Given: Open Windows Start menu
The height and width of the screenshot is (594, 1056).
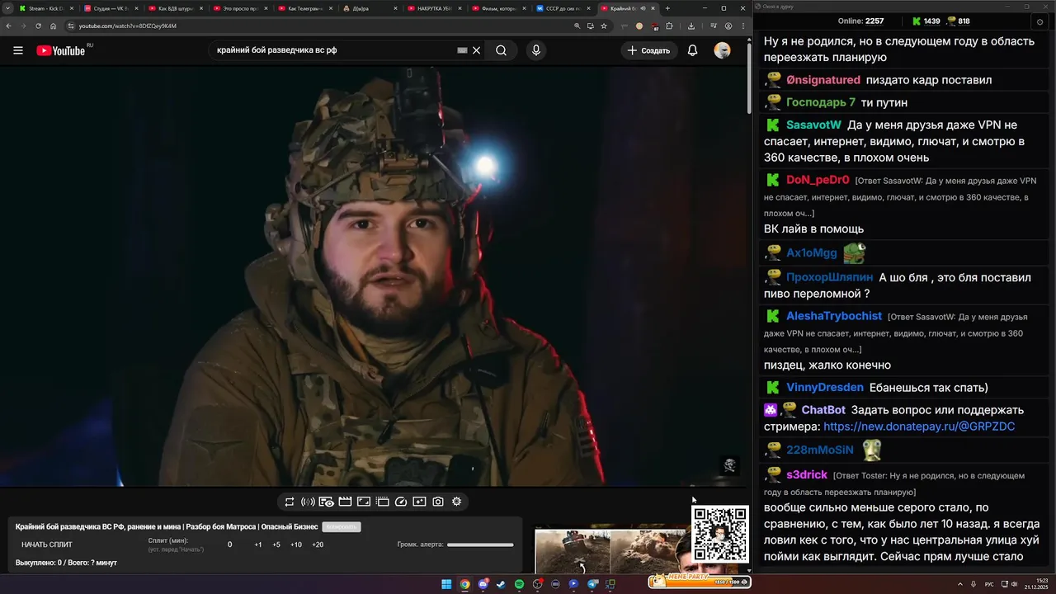Looking at the screenshot, I should [446, 584].
